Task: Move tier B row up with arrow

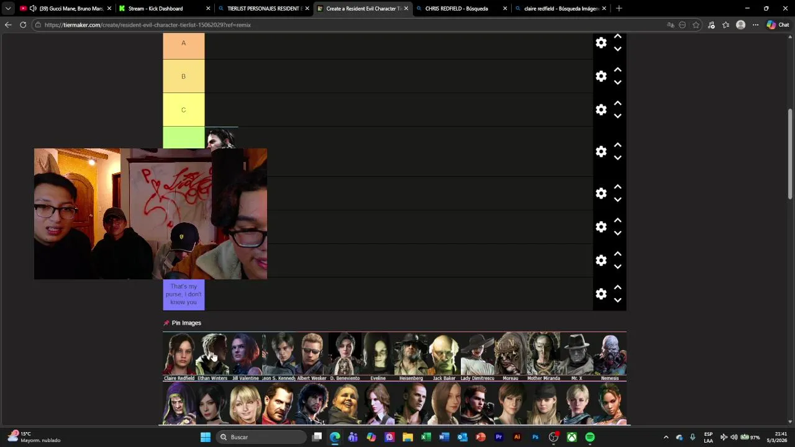Action: click(x=617, y=70)
